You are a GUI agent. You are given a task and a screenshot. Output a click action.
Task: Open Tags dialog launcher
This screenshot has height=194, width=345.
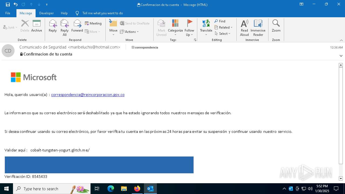(195, 40)
